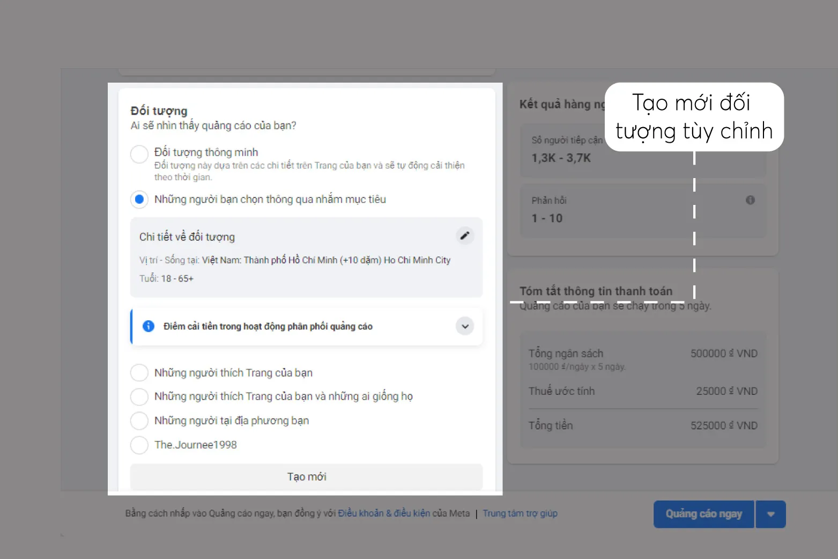
Task: Edit audience details with the pencil icon
Action: click(465, 236)
